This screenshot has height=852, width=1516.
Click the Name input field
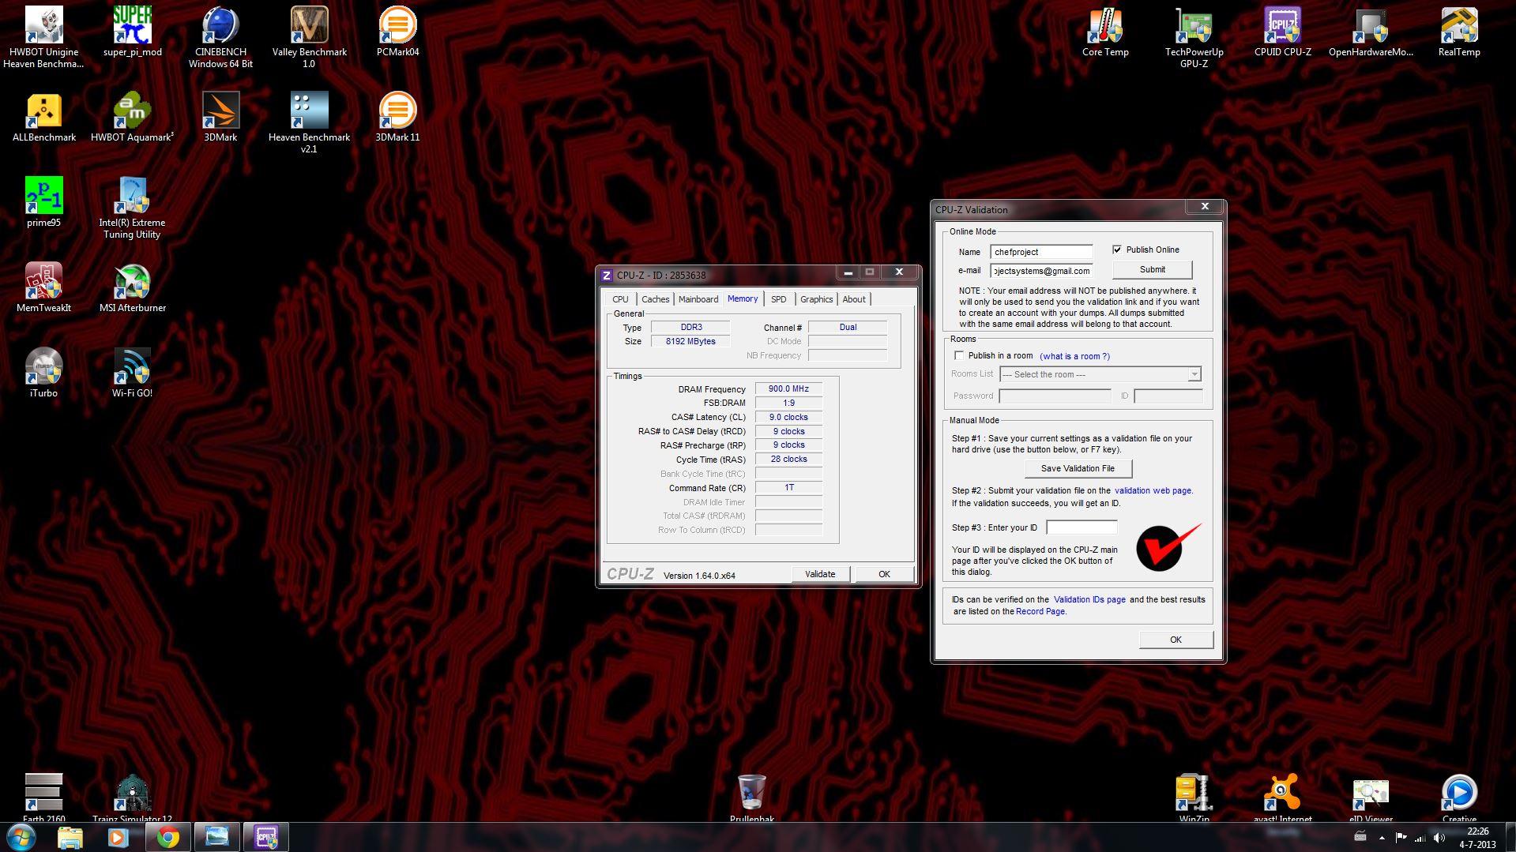pyautogui.click(x=1041, y=252)
